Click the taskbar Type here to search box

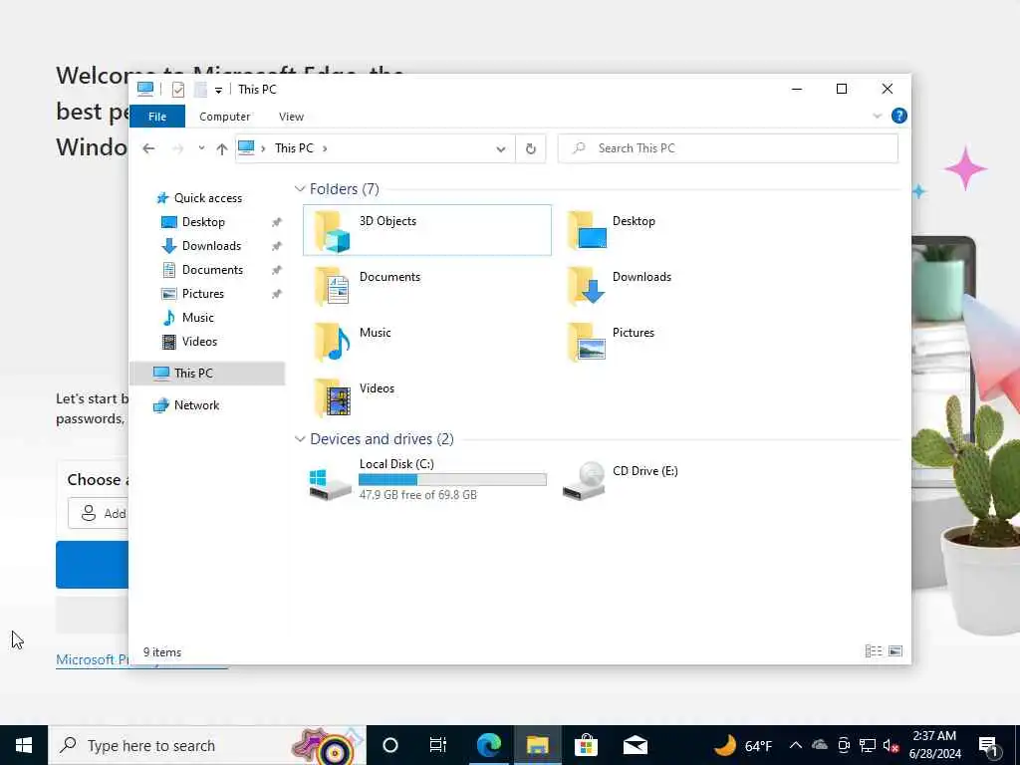[x=207, y=745]
